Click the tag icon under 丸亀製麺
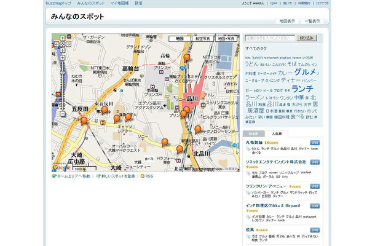Image resolution: width=375 pixels, height=246 pixels. tap(248, 149)
